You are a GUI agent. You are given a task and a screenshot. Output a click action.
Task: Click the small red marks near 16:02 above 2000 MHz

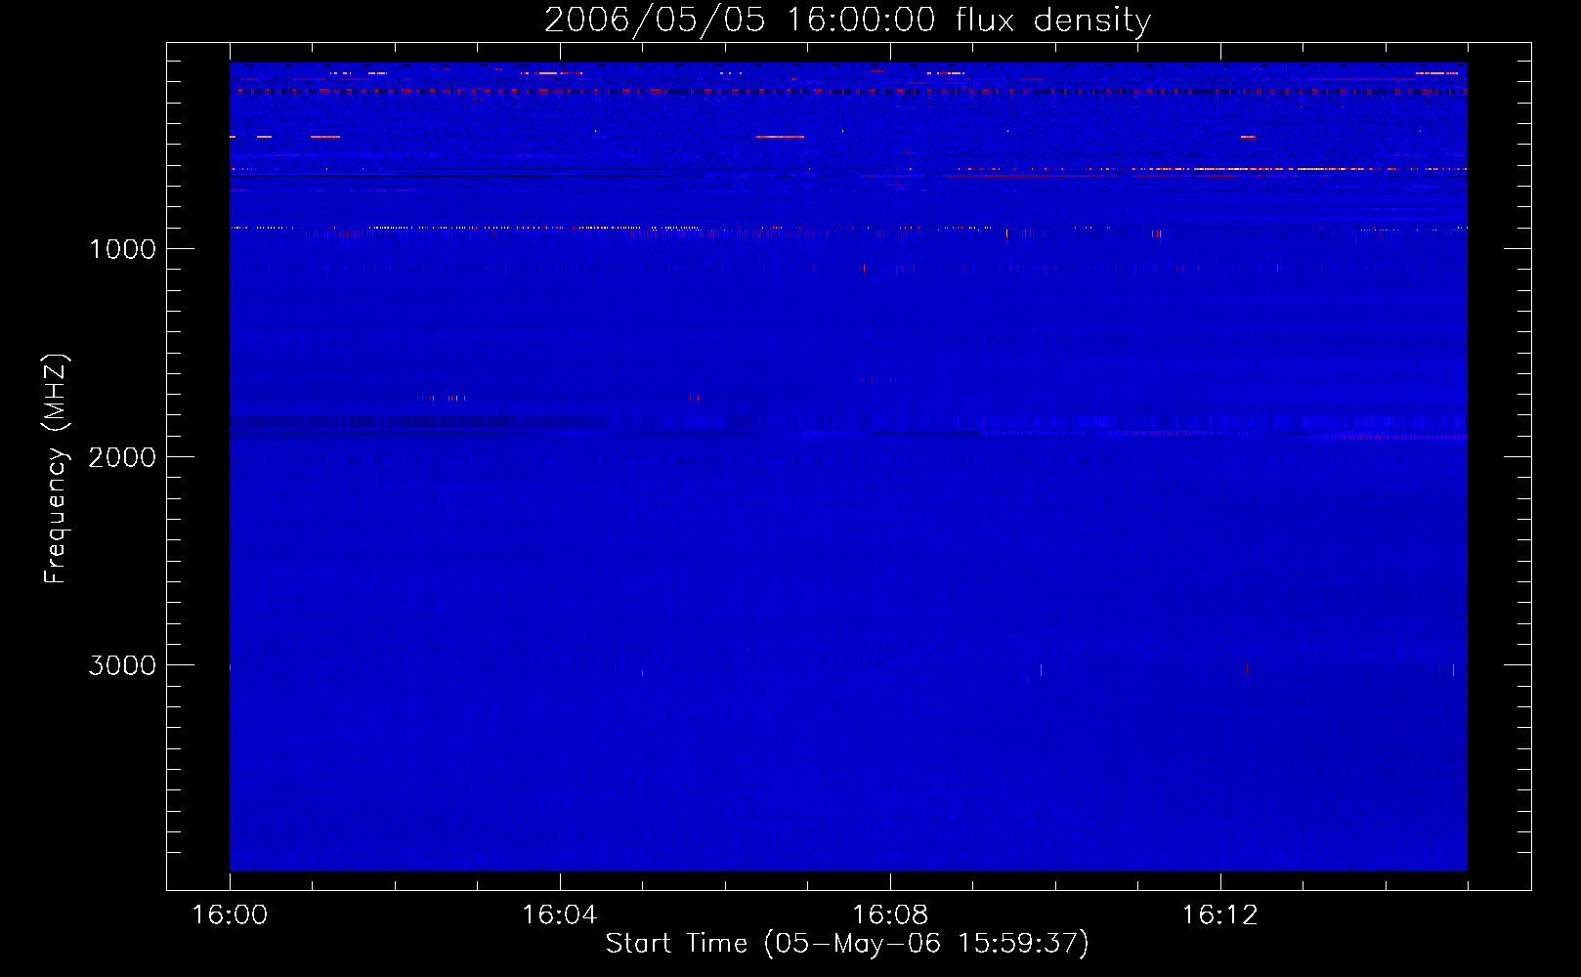442,398
